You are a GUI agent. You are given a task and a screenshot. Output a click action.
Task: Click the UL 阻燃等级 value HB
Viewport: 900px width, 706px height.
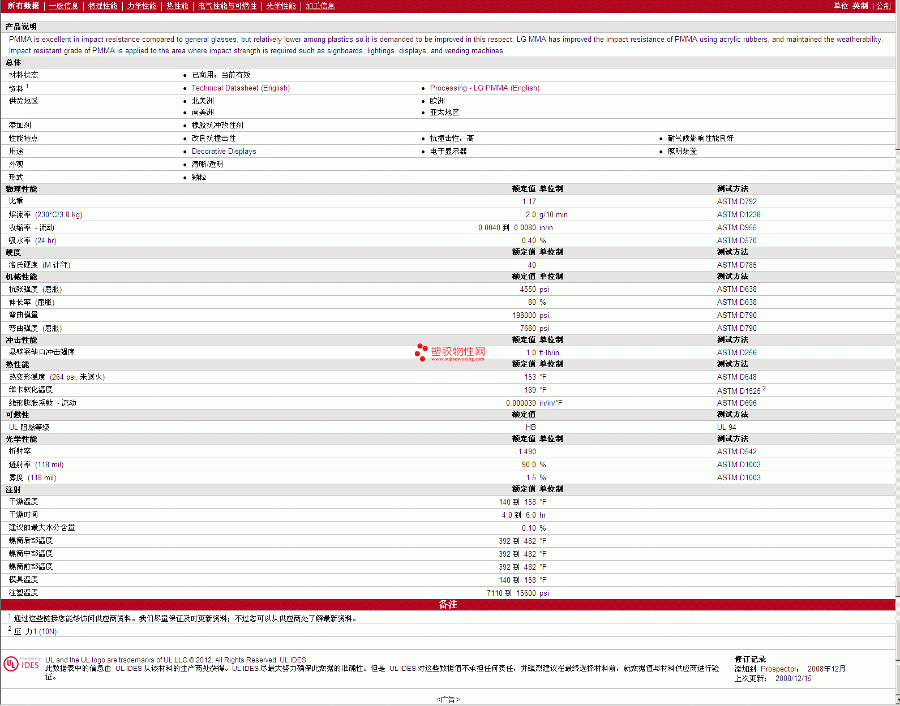(530, 427)
